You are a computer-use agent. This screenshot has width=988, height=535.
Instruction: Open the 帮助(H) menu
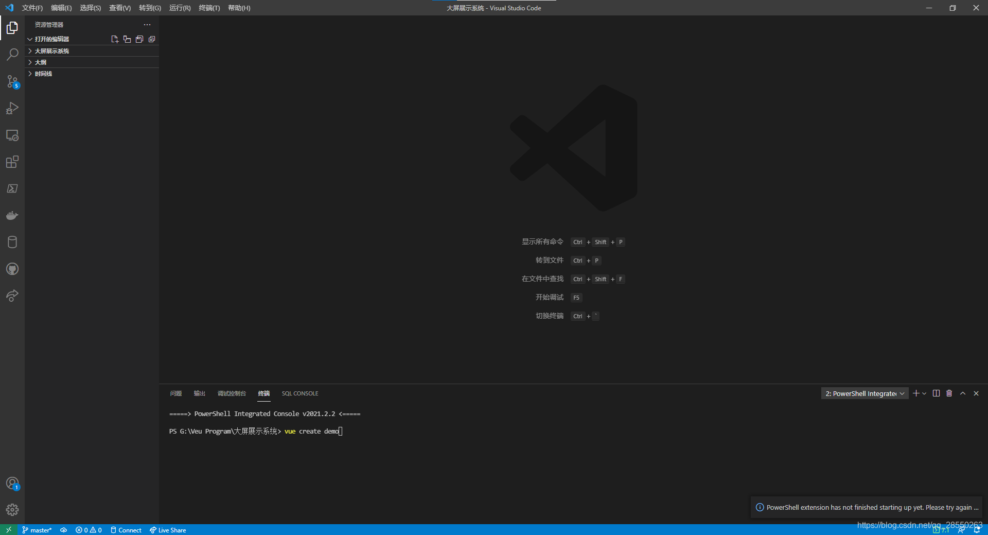(x=239, y=8)
